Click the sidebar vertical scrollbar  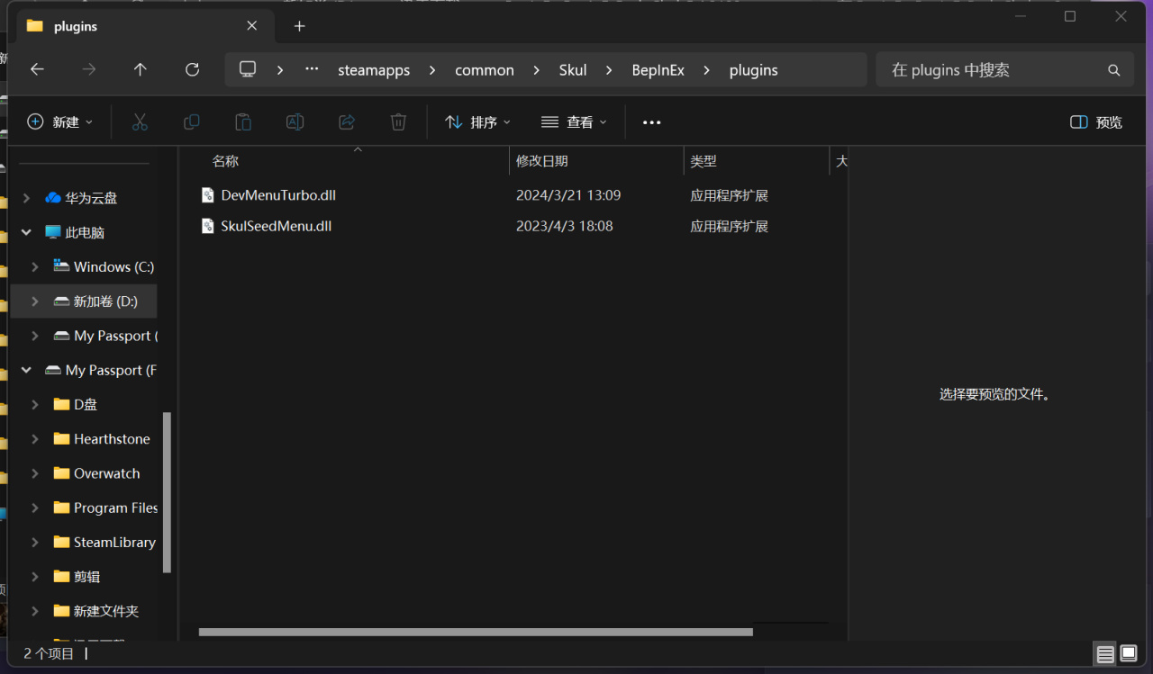(167, 492)
